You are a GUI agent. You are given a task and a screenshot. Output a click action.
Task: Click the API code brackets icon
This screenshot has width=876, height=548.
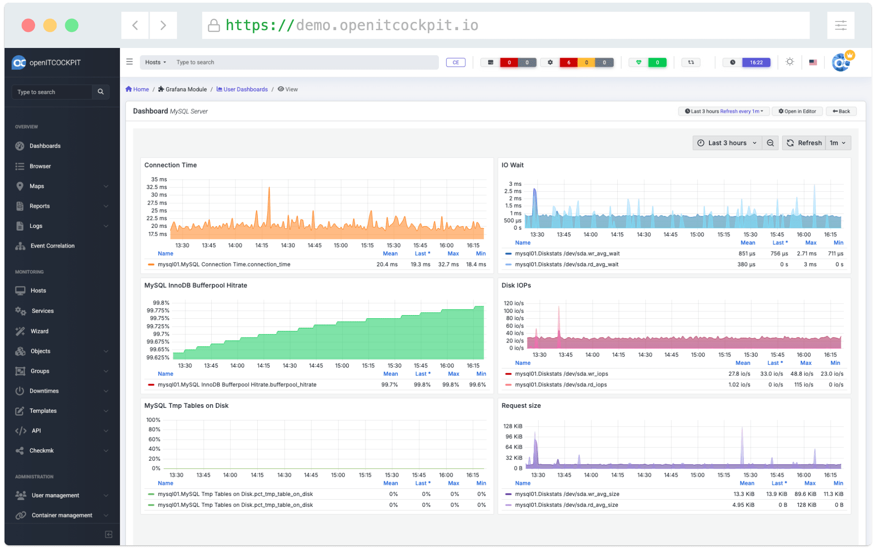(x=21, y=431)
